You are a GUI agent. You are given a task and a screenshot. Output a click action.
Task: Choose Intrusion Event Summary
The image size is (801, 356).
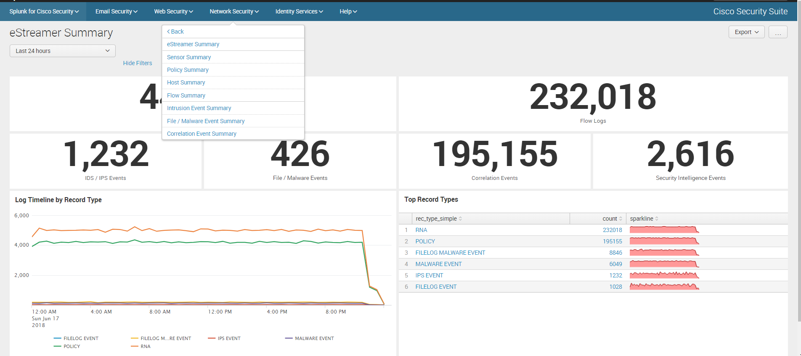point(199,108)
